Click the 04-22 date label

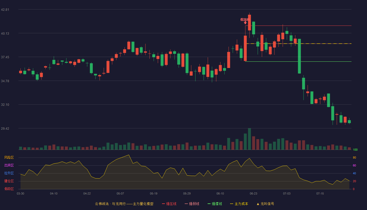87,193
